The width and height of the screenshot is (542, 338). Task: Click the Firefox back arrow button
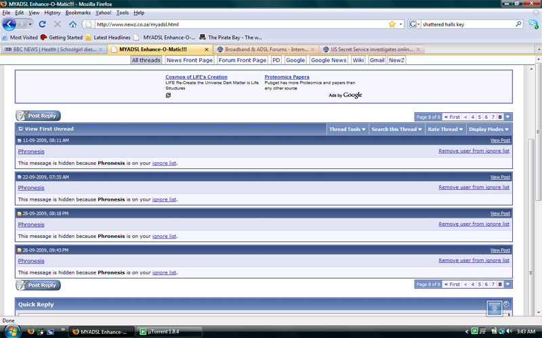pyautogui.click(x=9, y=24)
